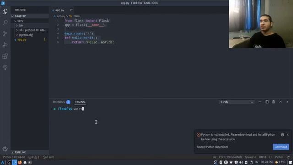This screenshot has width=293, height=165.
Task: Open the Test view icon below Extensions
Action: tap(5, 67)
